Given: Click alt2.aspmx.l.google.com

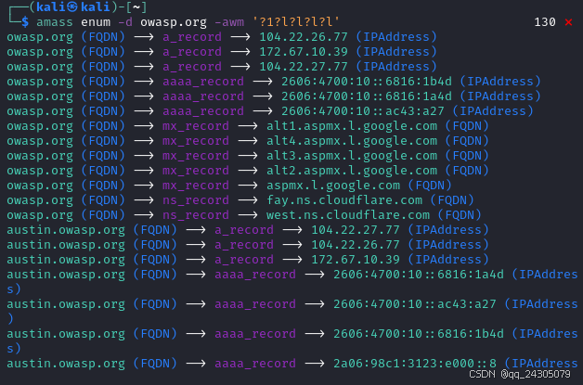Looking at the screenshot, I should point(352,171).
